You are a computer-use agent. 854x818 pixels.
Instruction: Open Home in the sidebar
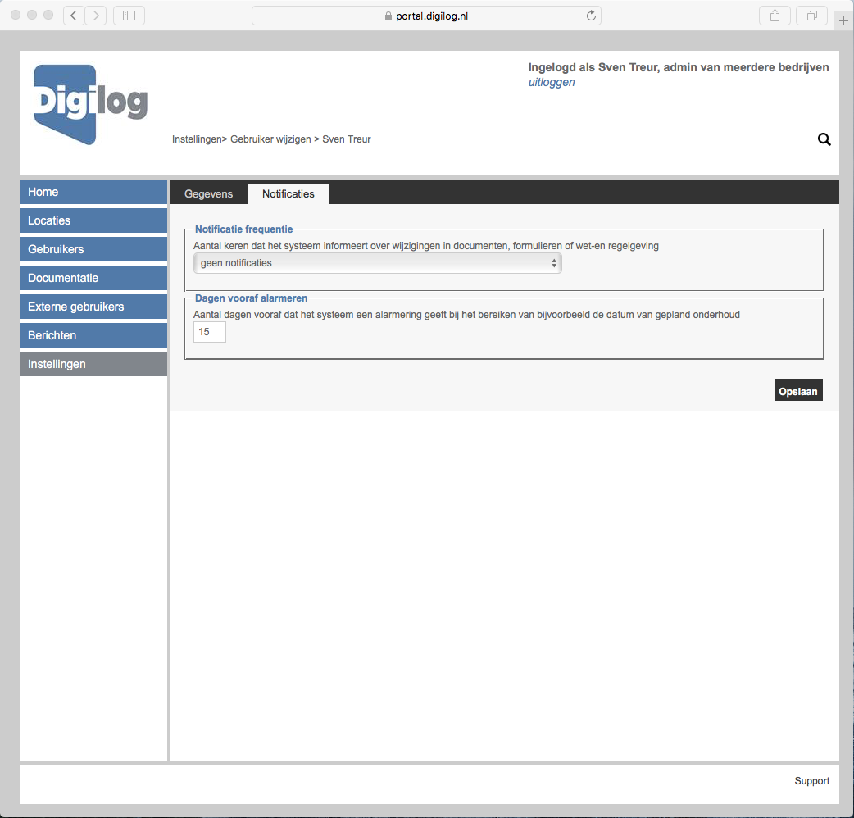point(93,192)
